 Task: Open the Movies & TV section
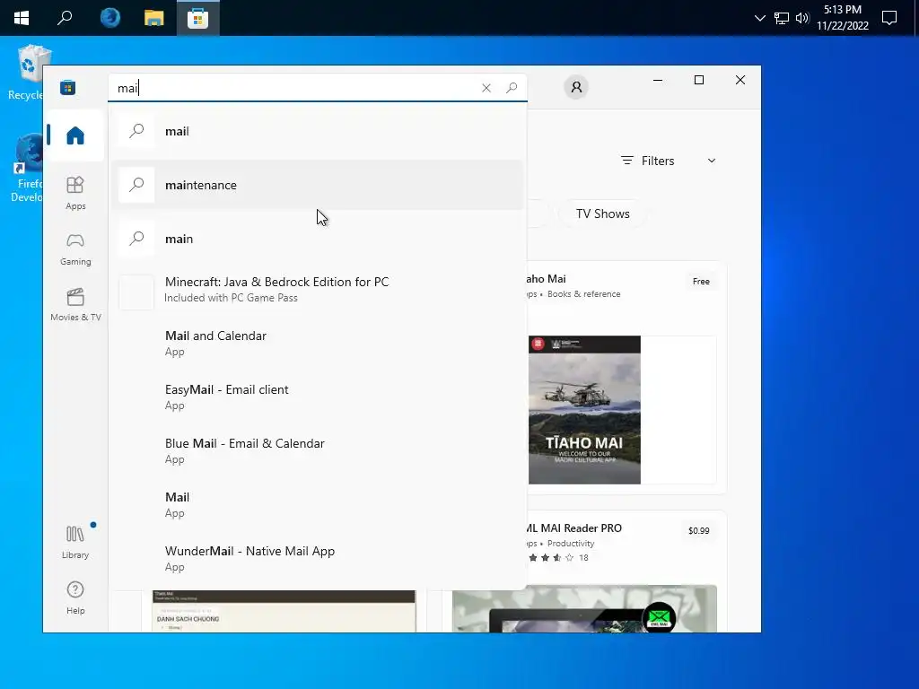[x=75, y=305]
